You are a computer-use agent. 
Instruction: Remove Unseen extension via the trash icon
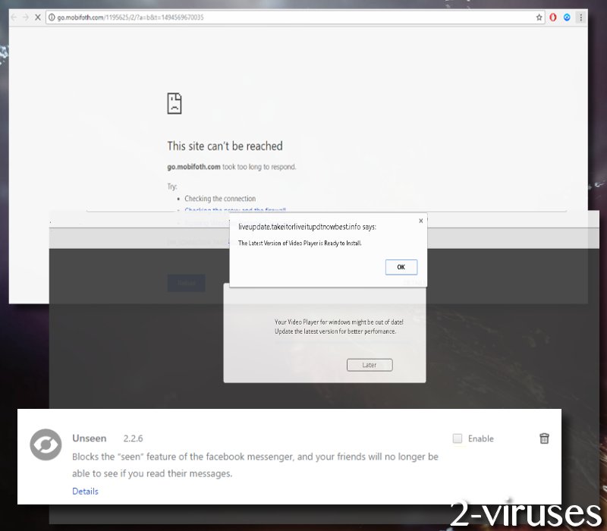(x=544, y=438)
